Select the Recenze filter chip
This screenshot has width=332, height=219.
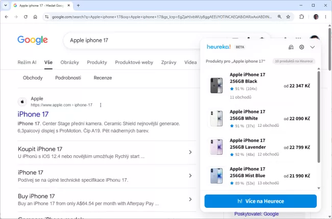coord(103,78)
